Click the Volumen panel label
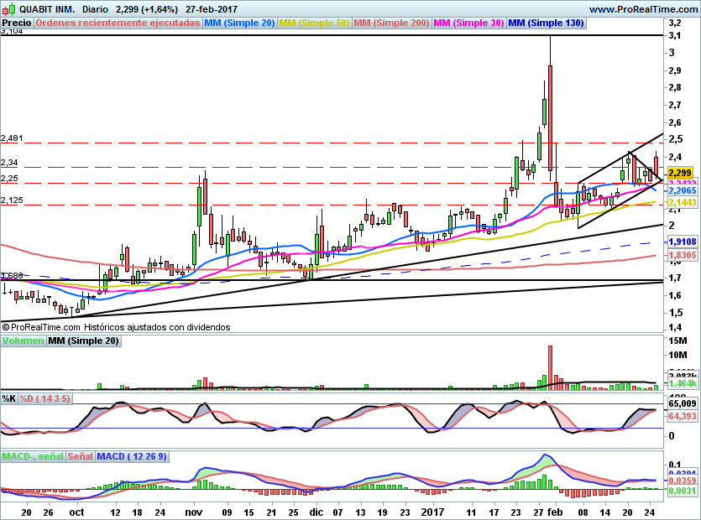Image resolution: width=701 pixels, height=520 pixels. 23,341
